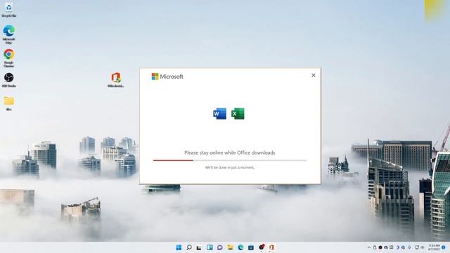The height and width of the screenshot is (253, 450).
Task: Open OBS Studio desktop shortcut
Action: click(x=8, y=79)
